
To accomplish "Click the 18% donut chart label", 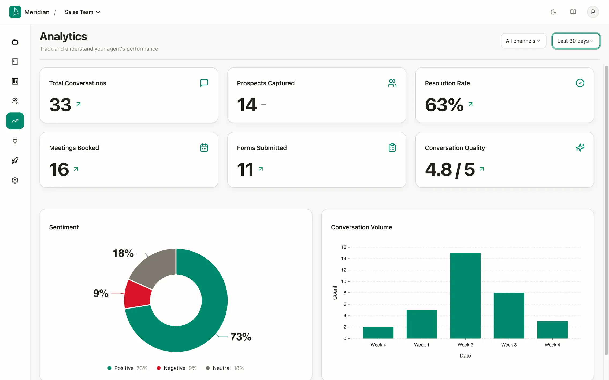I will click(123, 253).
